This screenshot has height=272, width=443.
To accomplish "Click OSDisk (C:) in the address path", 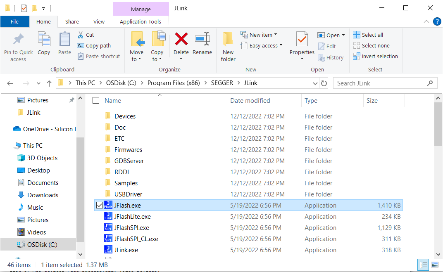I will [x=121, y=83].
